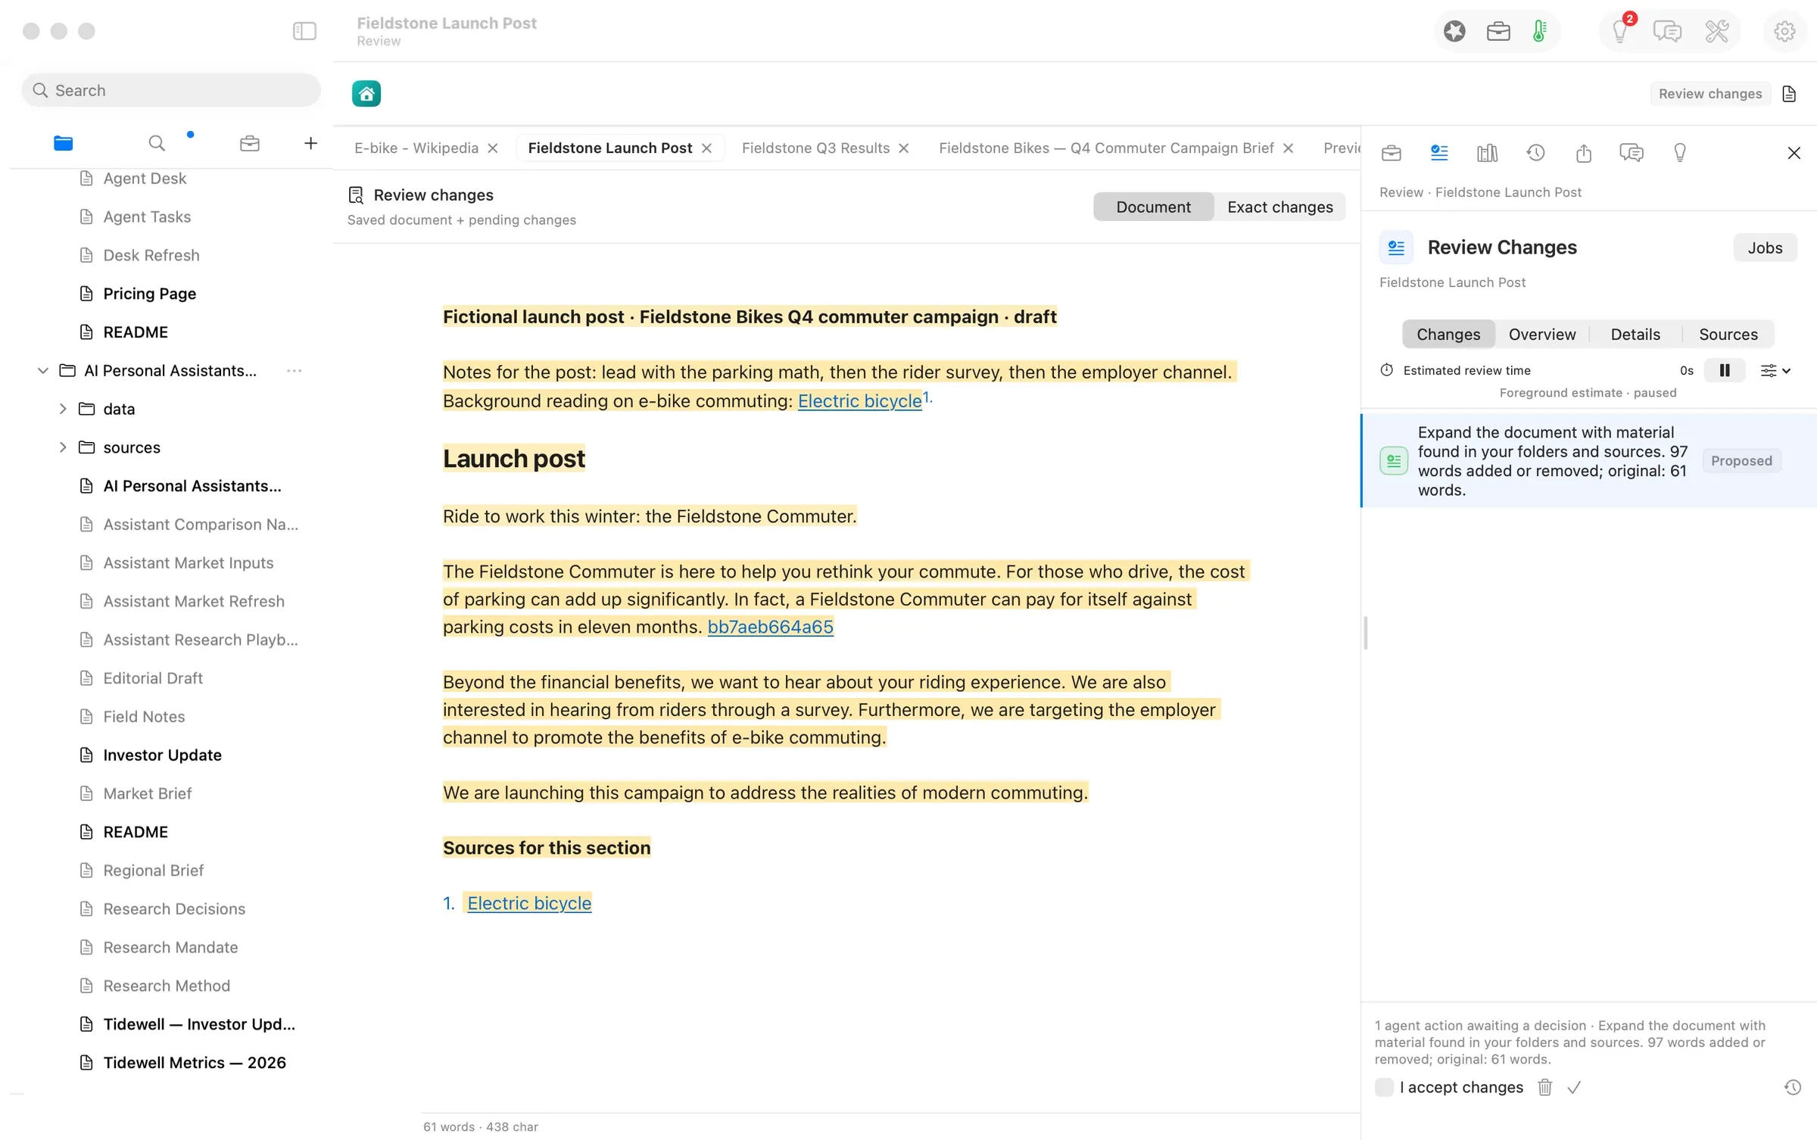Screen dimensions: 1817x1140
Task: Select the Document view toggle
Action: [1153, 207]
